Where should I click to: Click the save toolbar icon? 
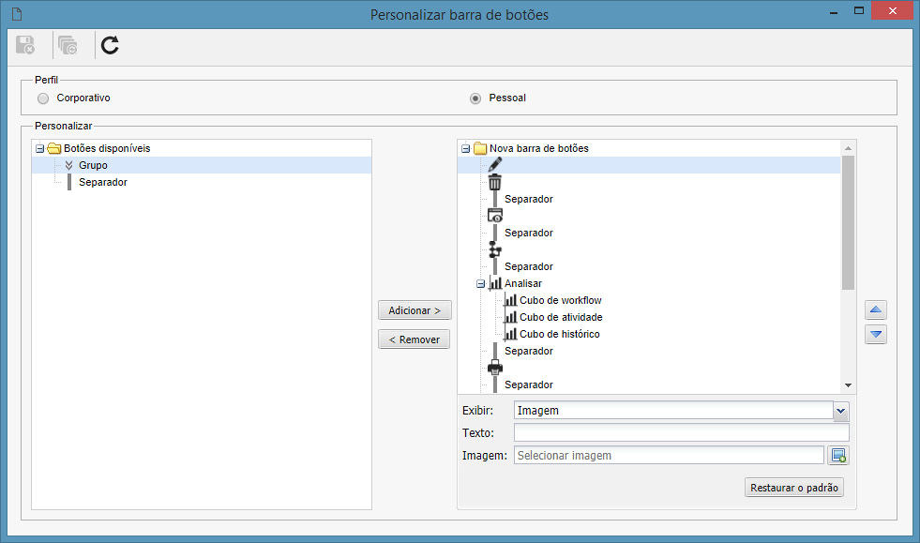tap(25, 45)
